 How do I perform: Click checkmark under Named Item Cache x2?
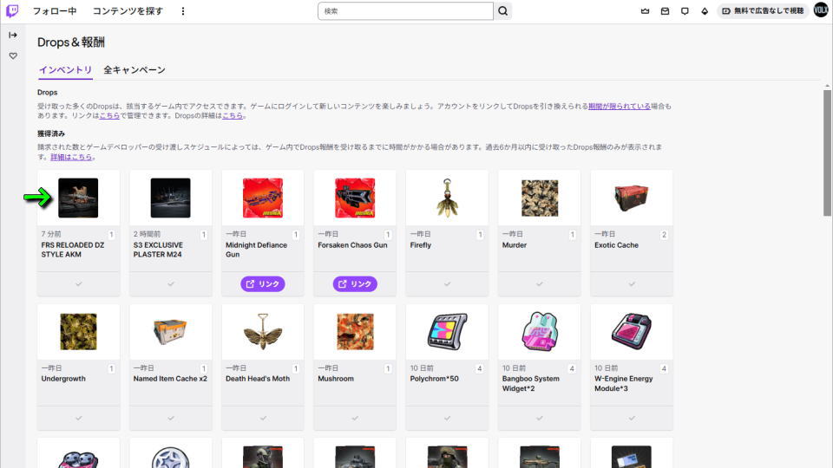pyautogui.click(x=171, y=418)
